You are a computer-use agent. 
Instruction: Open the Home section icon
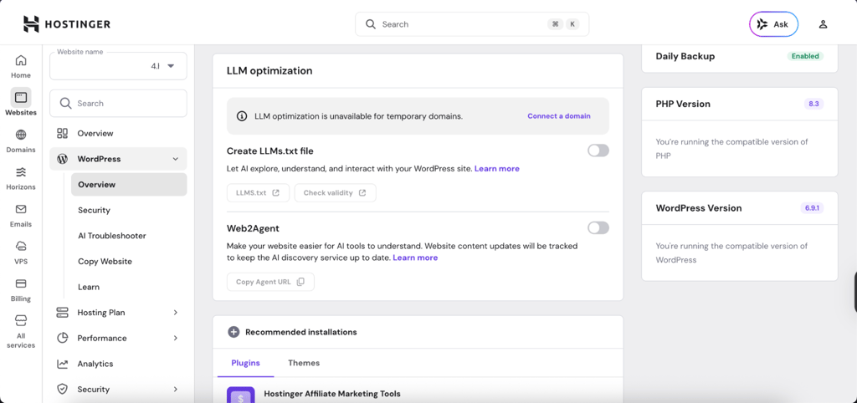21,60
